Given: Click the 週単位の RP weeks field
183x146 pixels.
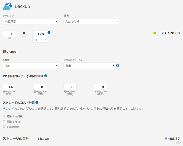Looking at the screenshot, I should [40, 87].
